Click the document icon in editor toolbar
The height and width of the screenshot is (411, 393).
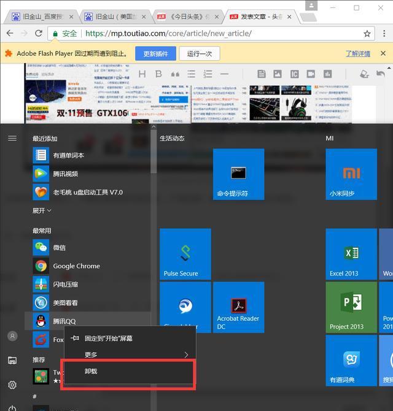261,74
